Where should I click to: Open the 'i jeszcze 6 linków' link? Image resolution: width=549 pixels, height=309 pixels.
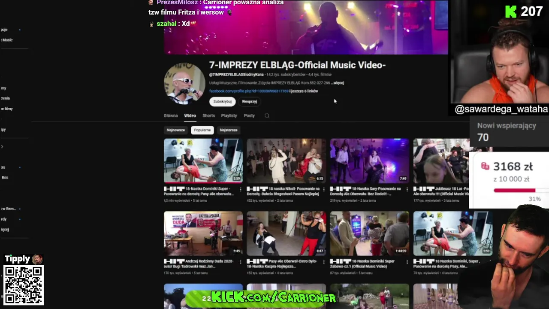304,91
